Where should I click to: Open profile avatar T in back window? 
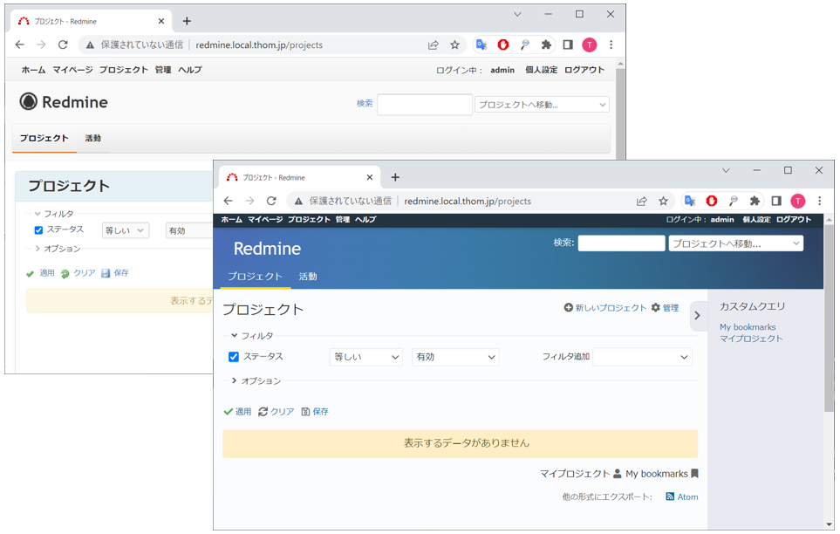pyautogui.click(x=590, y=45)
